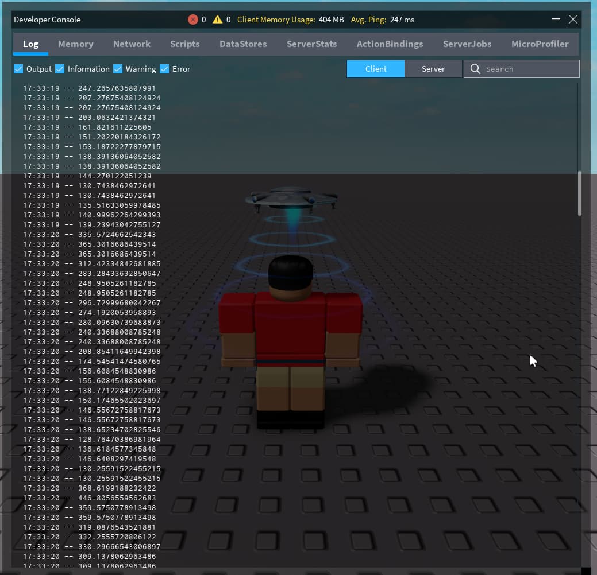597x575 pixels.
Task: Switch to the Log tab
Action: click(31, 44)
